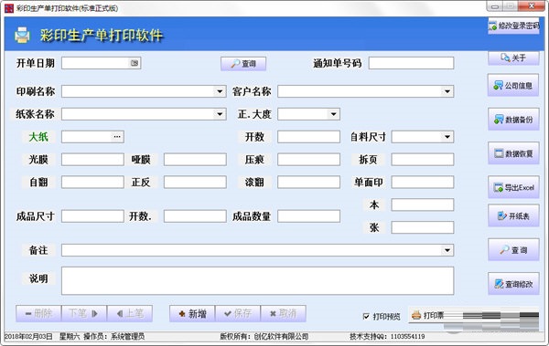Click the ellipsis button in 大纸 field
Image resolution: width=549 pixels, height=346 pixels.
coord(117,137)
